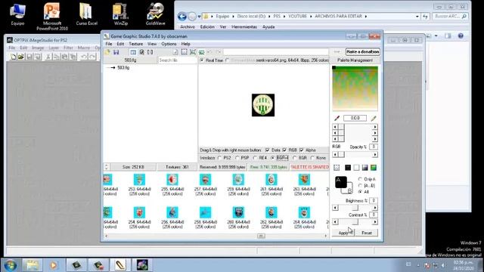Select None interlace radio button
Viewport: 484px width, 272px height.
pyautogui.click(x=312, y=158)
